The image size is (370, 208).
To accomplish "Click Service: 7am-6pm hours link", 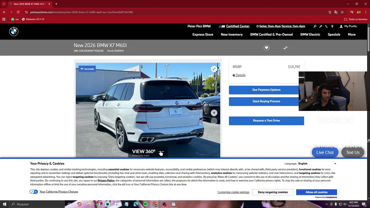I will [293, 26].
